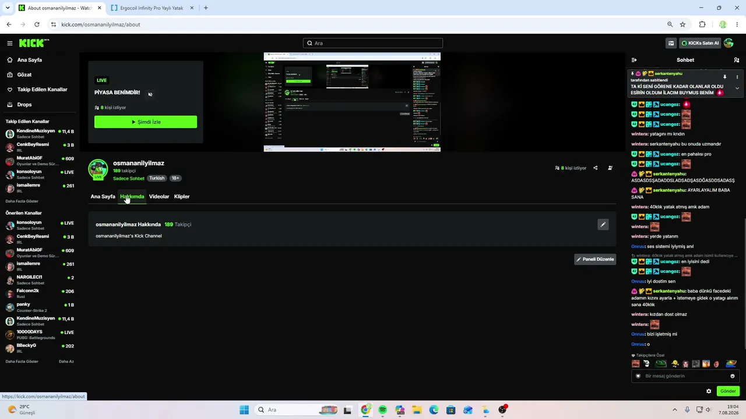Open the volume control in system tray
The width and height of the screenshot is (746, 419).
[709, 410]
